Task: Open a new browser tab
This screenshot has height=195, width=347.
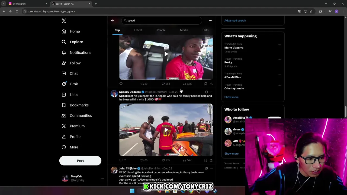Action: [96, 4]
